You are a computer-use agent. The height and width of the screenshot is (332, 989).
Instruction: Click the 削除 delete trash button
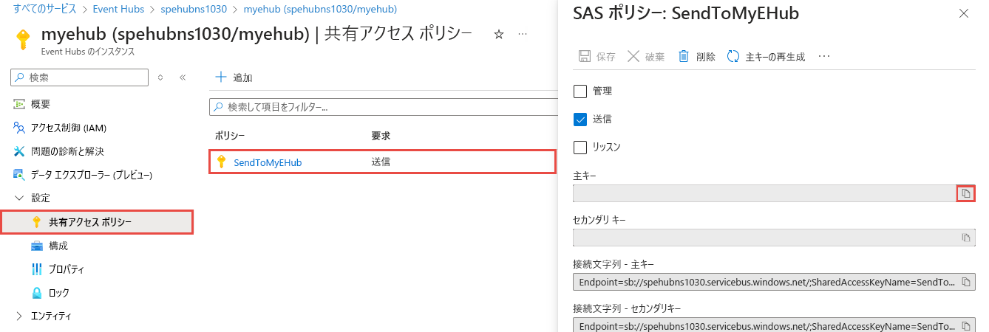tap(696, 57)
